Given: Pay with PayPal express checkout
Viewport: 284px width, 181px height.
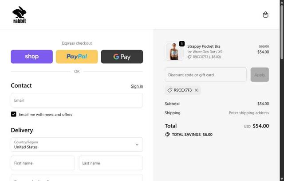Looking at the screenshot, I should point(77,57).
